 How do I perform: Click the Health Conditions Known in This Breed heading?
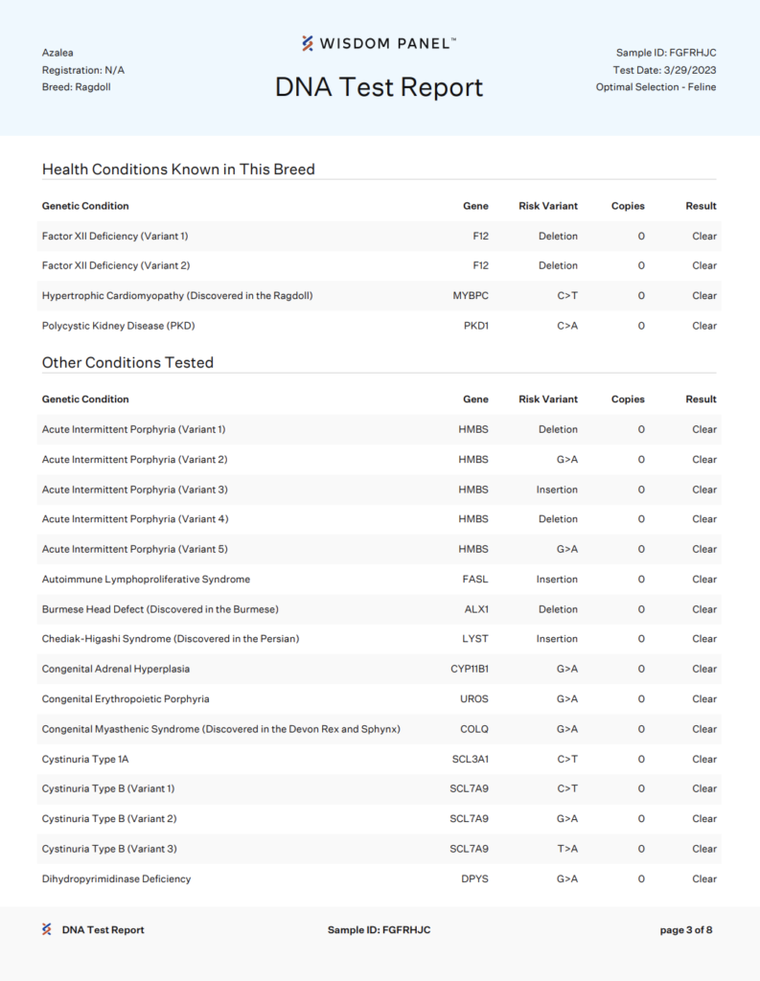[x=178, y=170]
